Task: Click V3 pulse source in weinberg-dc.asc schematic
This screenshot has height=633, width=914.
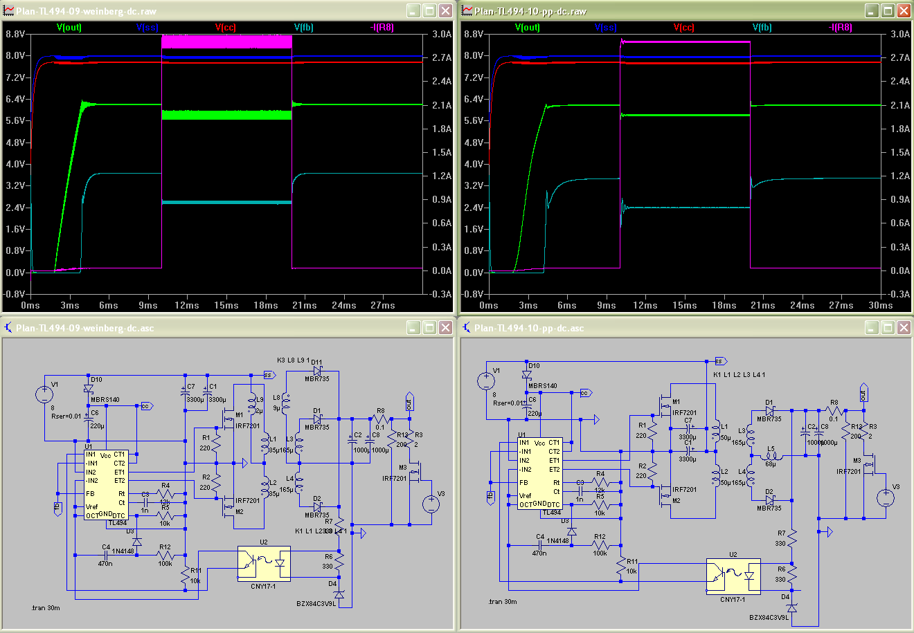Action: point(431,504)
